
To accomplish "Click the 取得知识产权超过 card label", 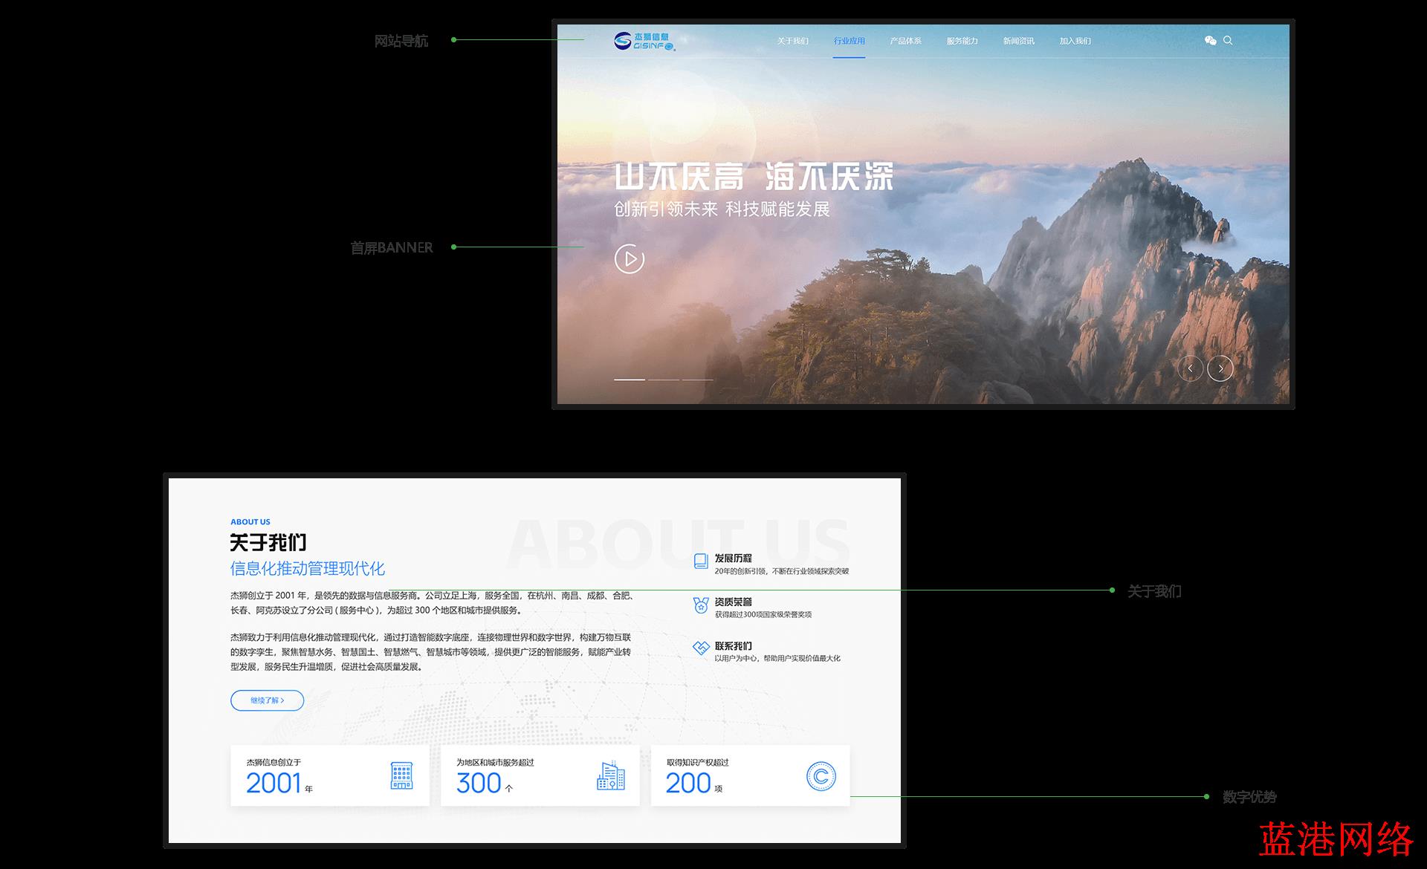I will pos(697,762).
